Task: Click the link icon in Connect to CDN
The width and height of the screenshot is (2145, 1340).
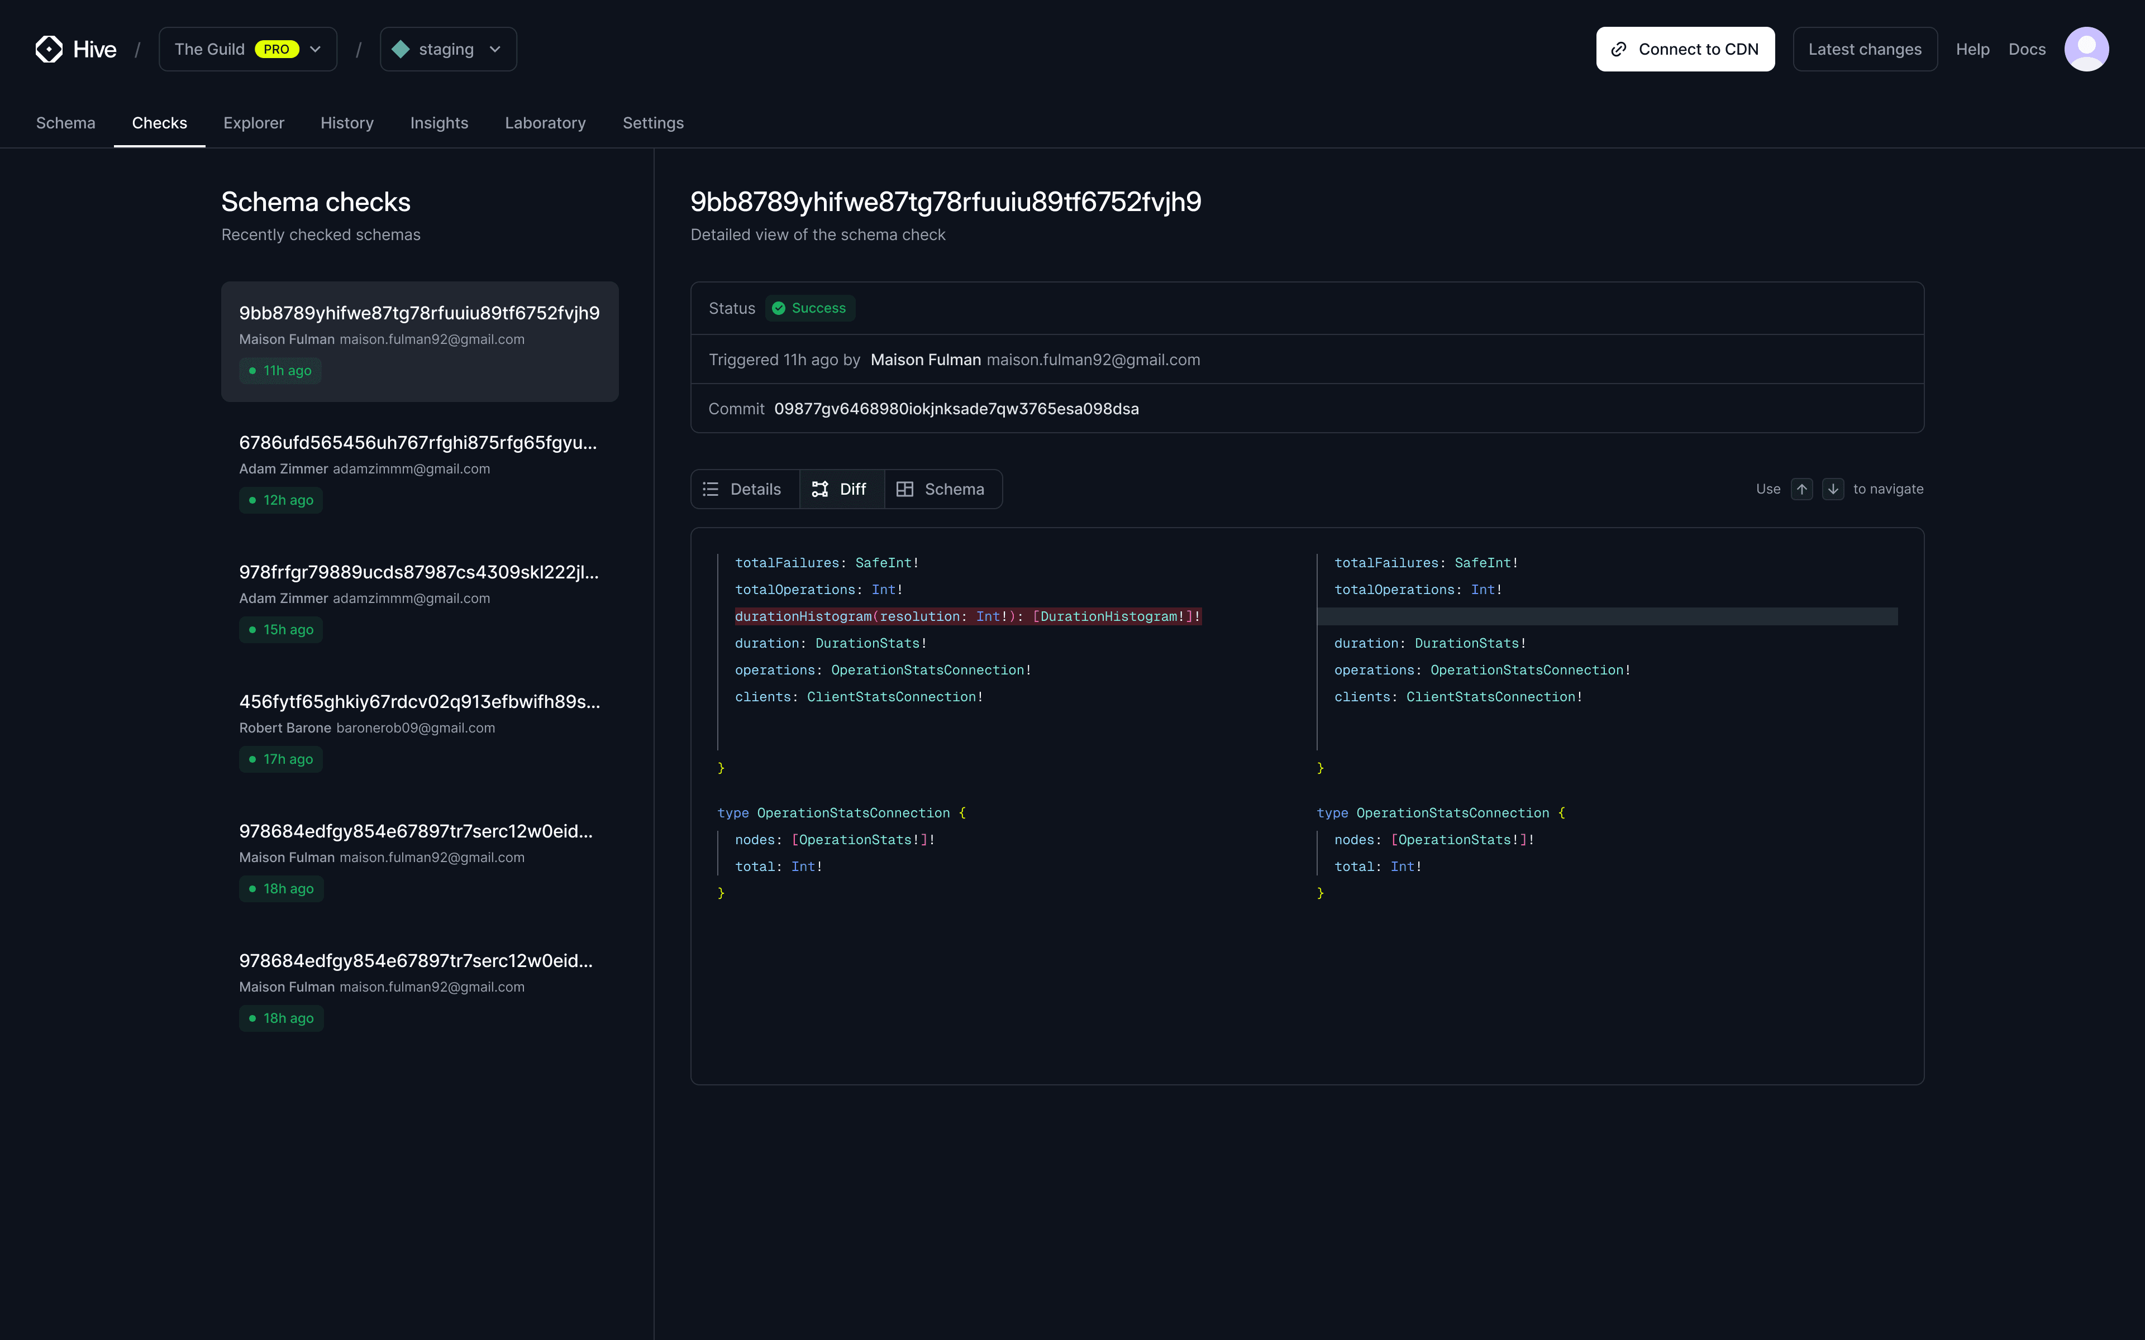Action: [x=1618, y=50]
